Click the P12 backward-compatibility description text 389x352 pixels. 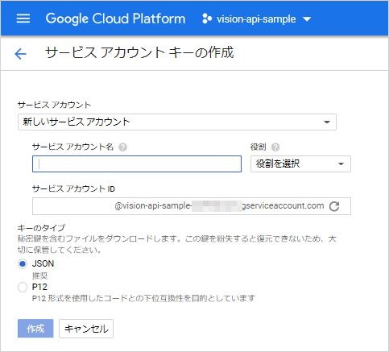click(143, 298)
